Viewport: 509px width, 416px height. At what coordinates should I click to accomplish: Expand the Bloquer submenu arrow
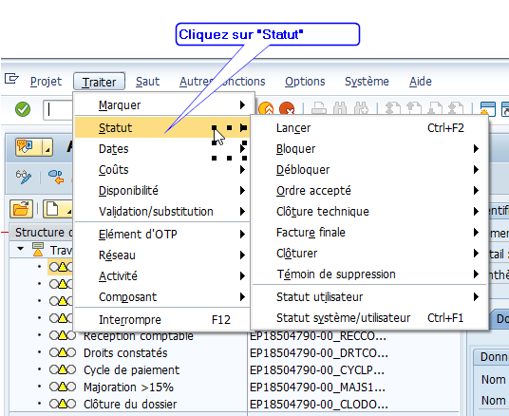476,149
